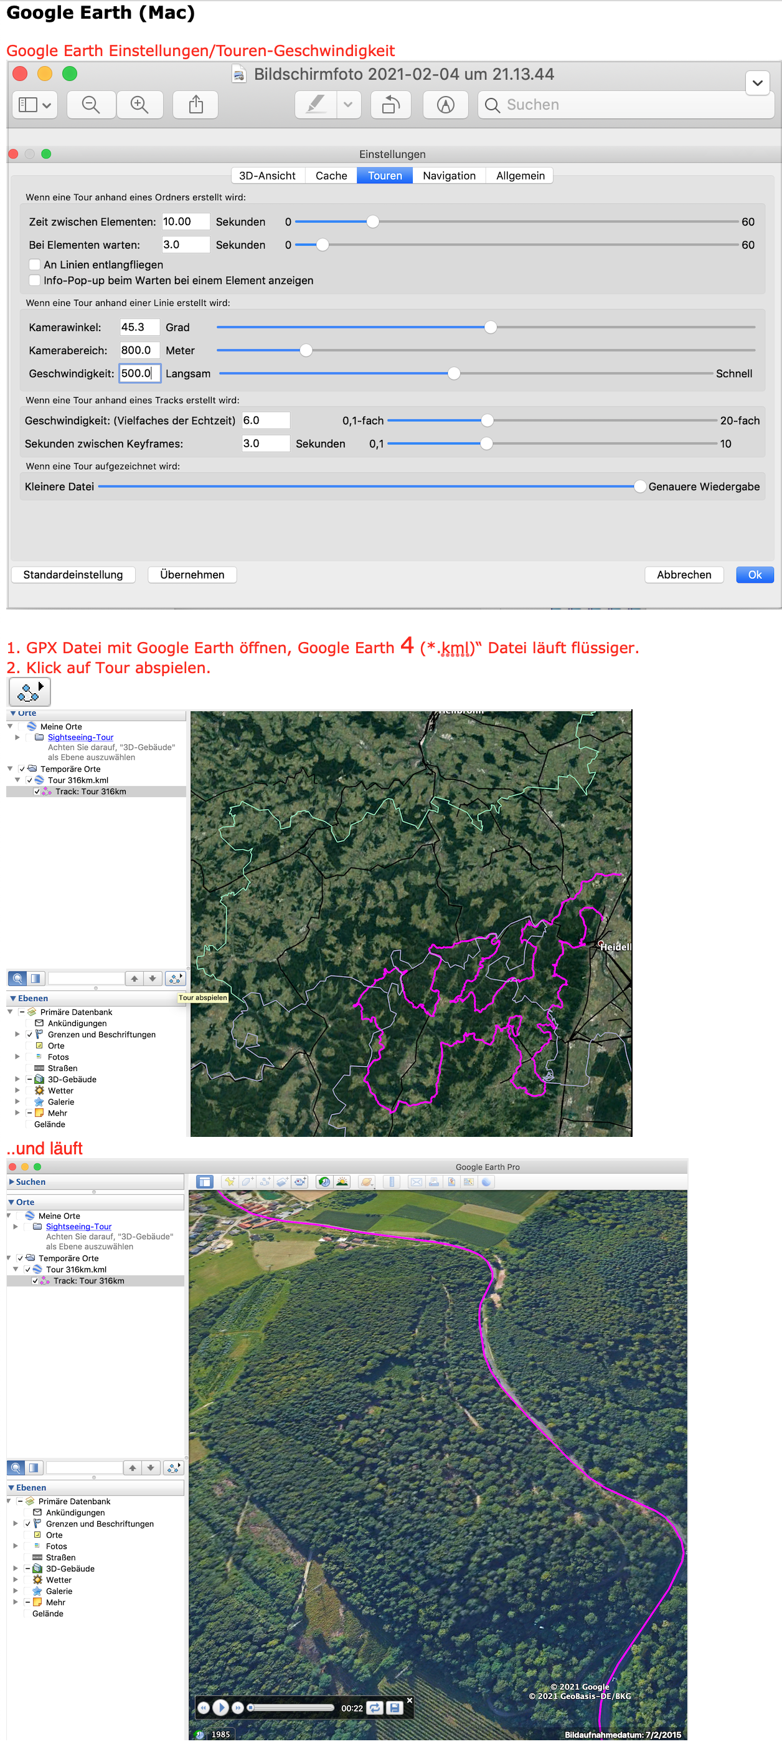Click the print icon in Google Earth toolbar
The width and height of the screenshot is (782, 1744).
point(433,1181)
